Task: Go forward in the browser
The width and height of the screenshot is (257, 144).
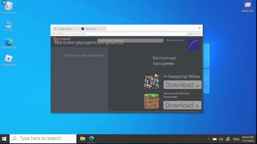Action: [60, 34]
